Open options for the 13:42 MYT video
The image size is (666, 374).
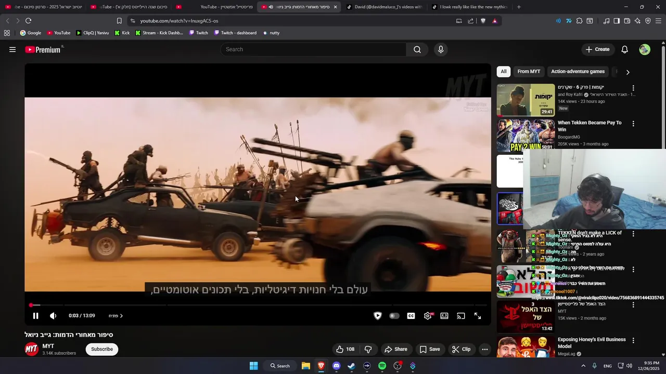tap(633, 305)
